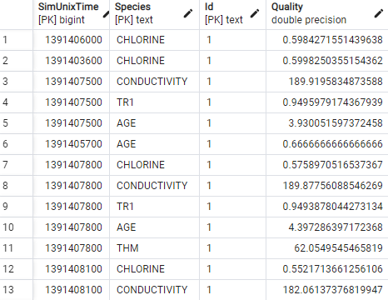Click quality value 0.949387804427313
Image resolution: width=388 pixels, height=300 pixels.
(327, 207)
